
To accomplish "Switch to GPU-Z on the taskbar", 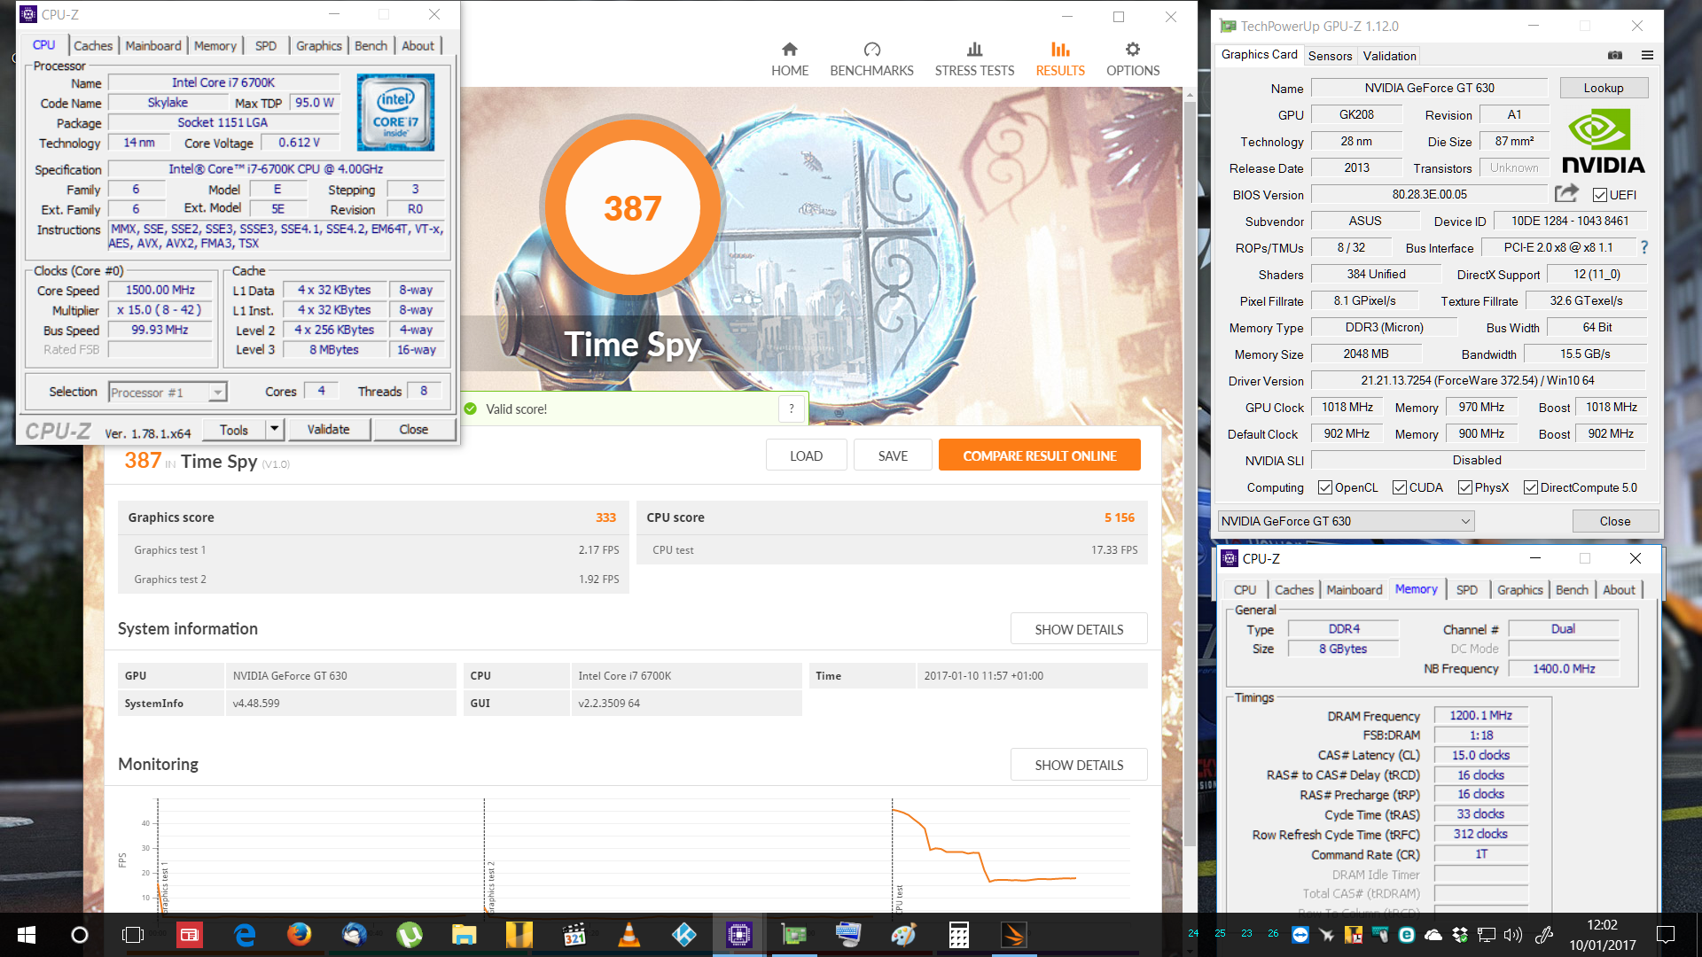I will tap(794, 935).
